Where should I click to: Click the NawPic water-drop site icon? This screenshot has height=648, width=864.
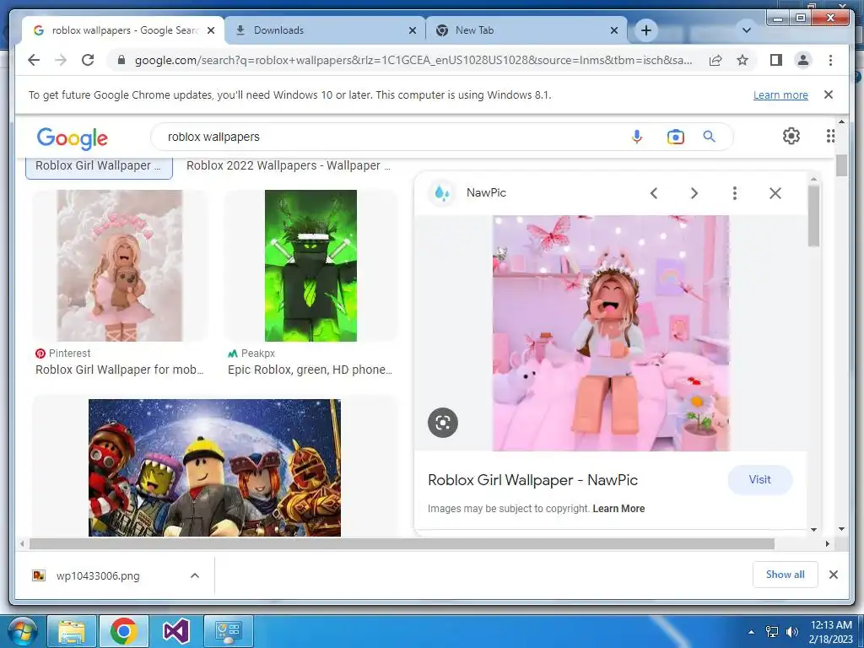coord(442,193)
